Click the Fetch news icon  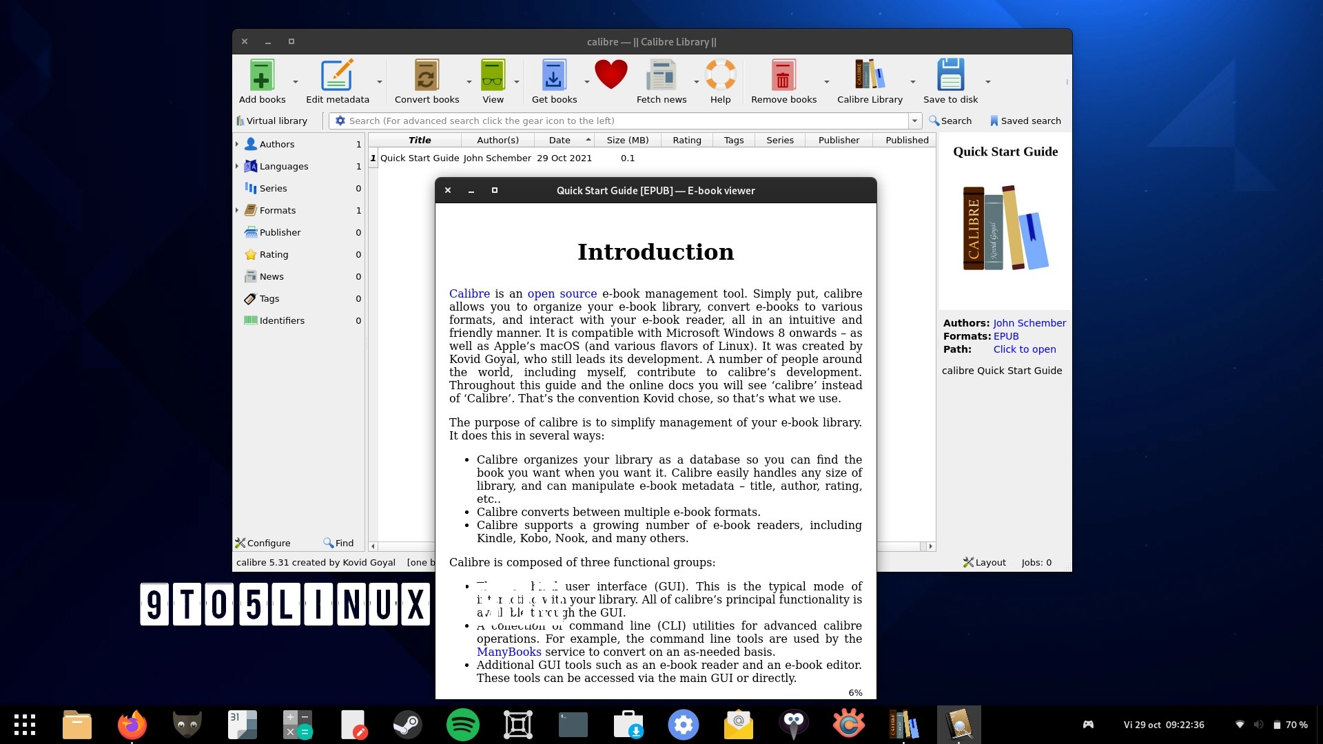661,74
